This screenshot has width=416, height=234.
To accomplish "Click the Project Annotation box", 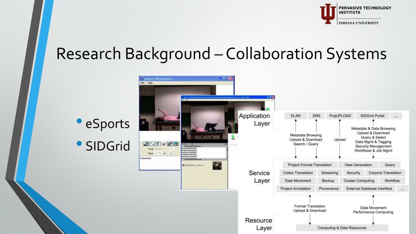I will pos(296,188).
